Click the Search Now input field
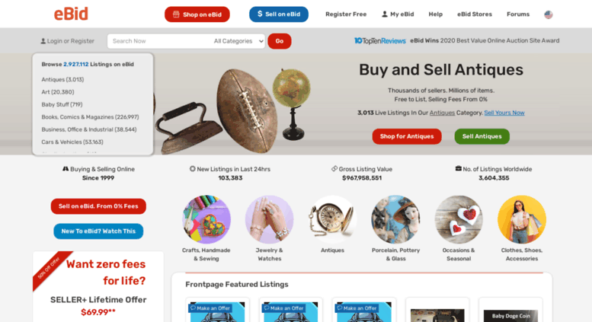592x322 pixels. pyautogui.click(x=159, y=41)
